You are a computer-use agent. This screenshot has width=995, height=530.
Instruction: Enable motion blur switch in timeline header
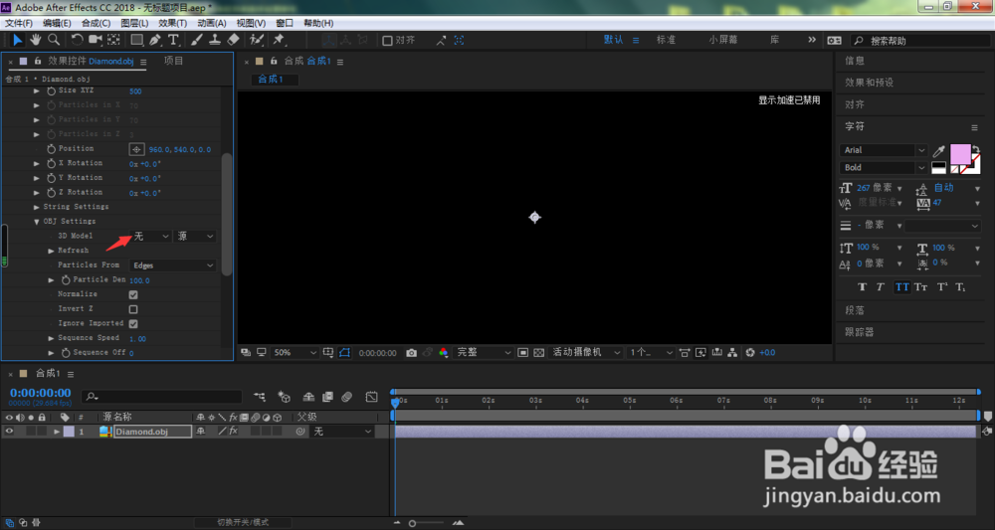(x=346, y=397)
